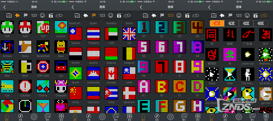Pick the 7UP logo pixel art
This screenshot has width=273, height=121.
point(43,27)
